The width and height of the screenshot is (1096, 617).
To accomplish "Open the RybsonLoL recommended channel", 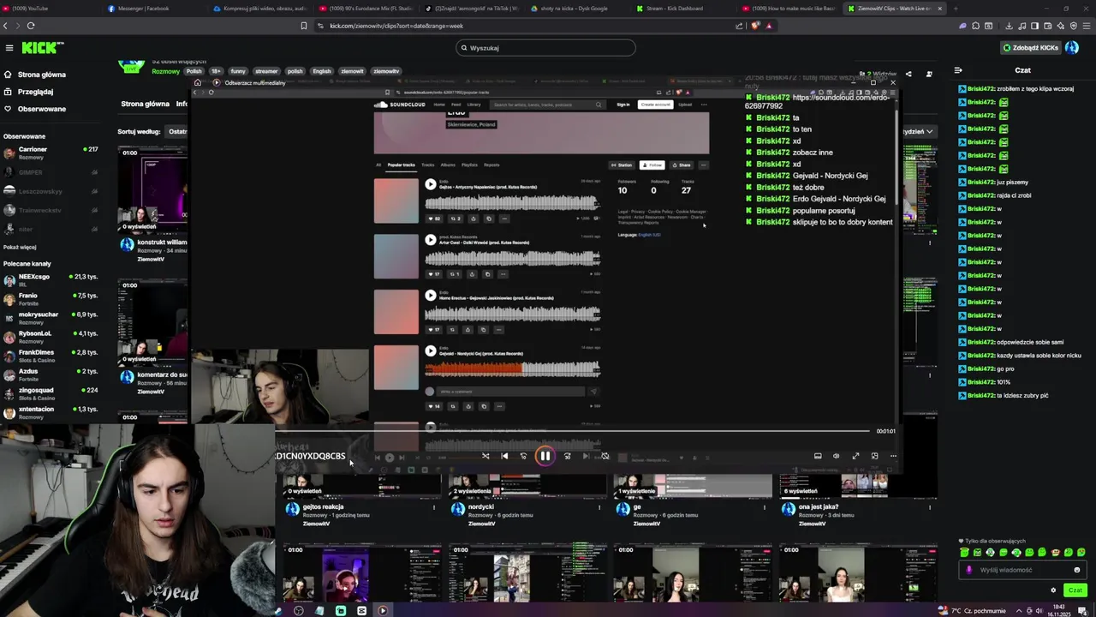I will (x=51, y=336).
